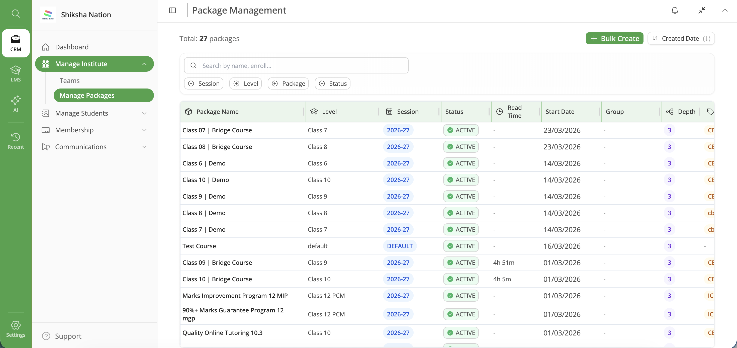737x348 pixels.
Task: Sort by Start Date column header
Action: click(x=560, y=112)
